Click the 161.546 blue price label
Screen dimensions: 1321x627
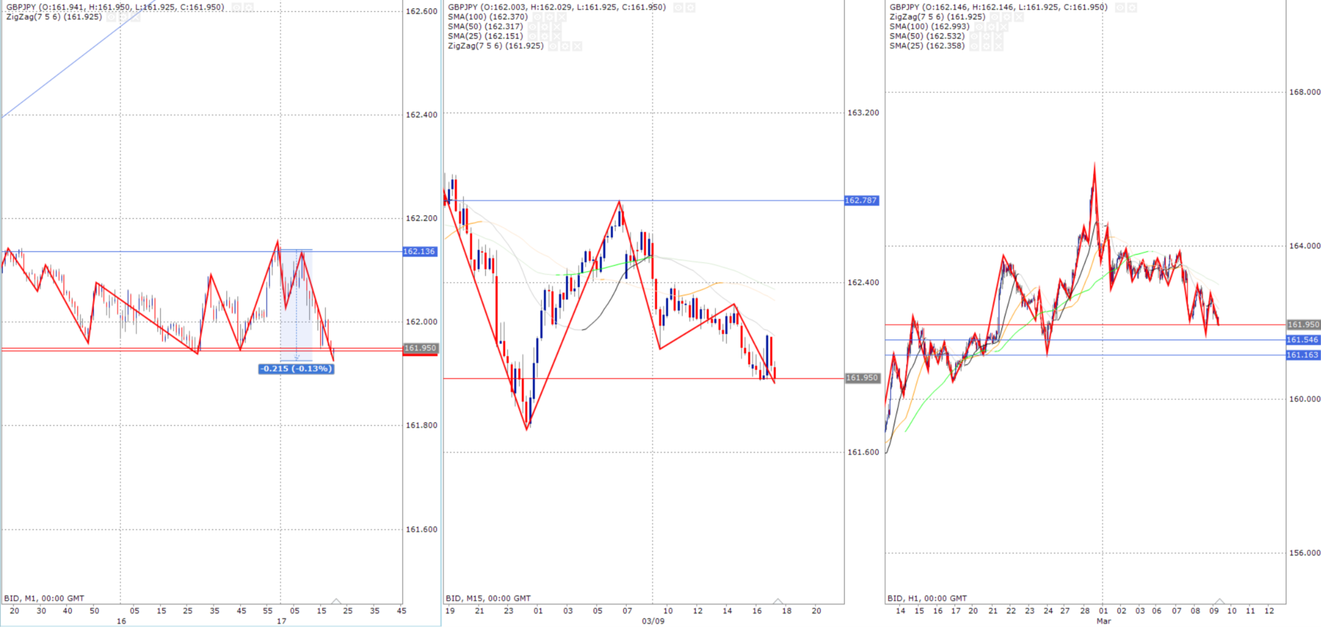tap(1302, 340)
